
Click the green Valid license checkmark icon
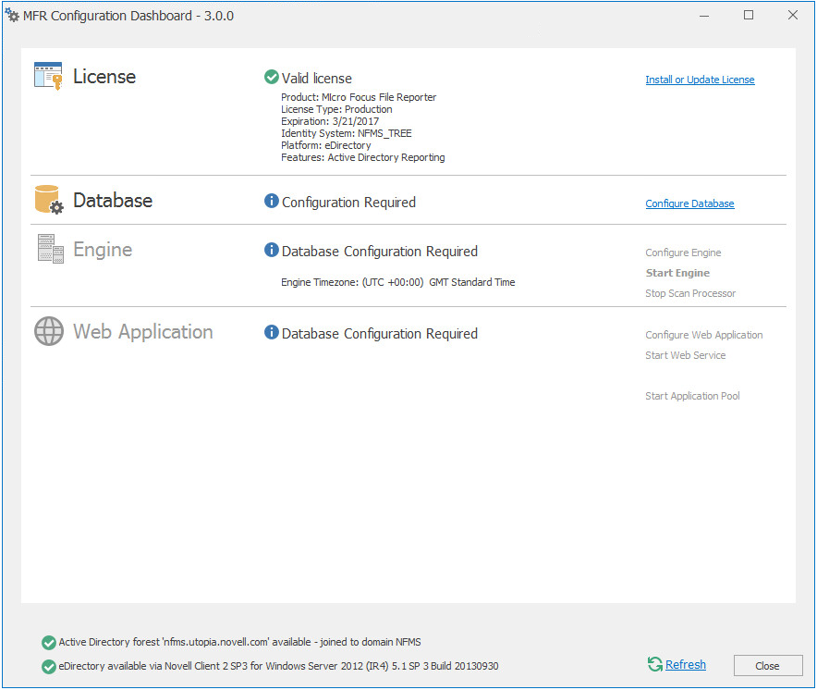coord(271,78)
